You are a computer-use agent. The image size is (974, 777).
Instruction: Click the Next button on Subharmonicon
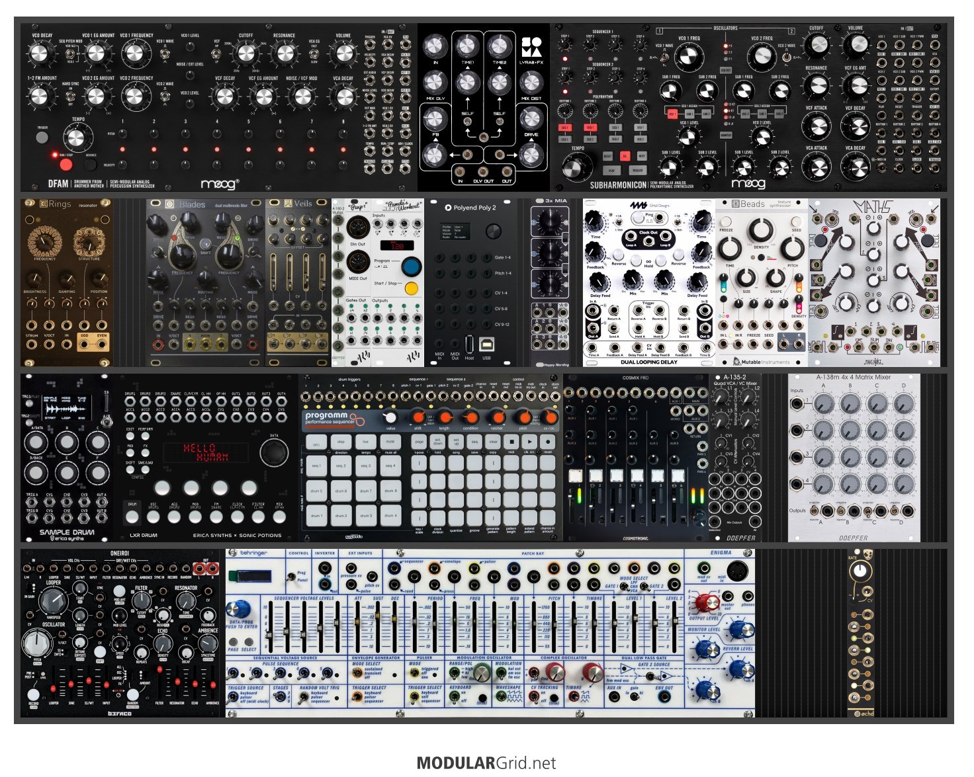[641, 157]
